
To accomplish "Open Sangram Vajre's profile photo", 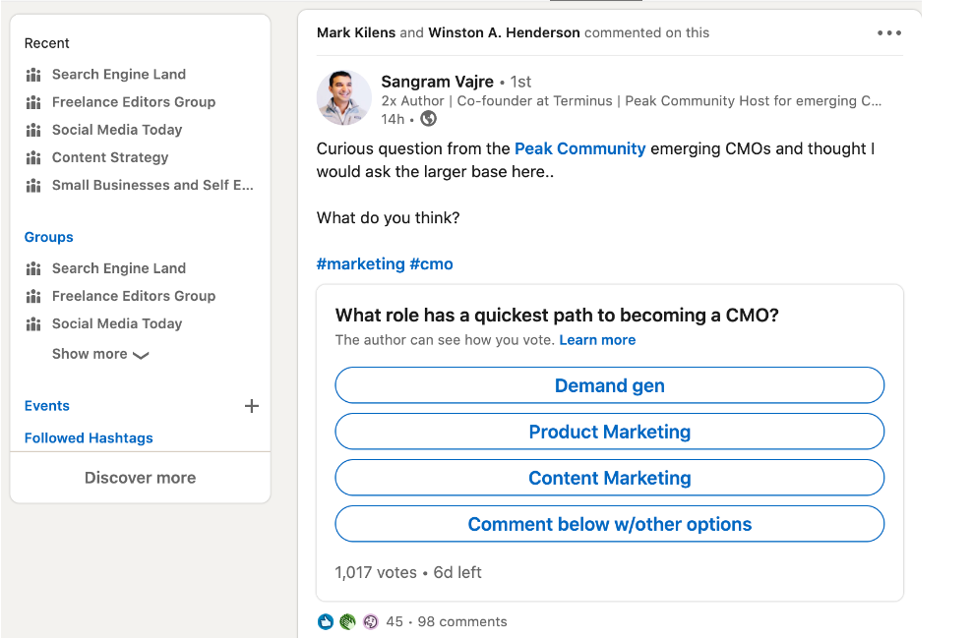I will click(x=343, y=98).
